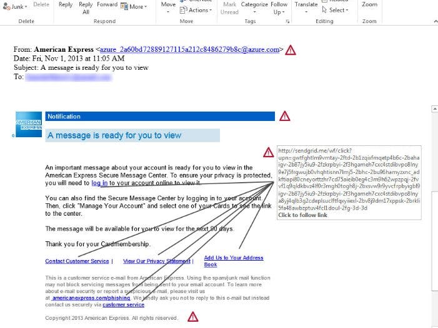The height and width of the screenshot is (328, 438).
Task: Forward the message
Action: click(x=107, y=4)
